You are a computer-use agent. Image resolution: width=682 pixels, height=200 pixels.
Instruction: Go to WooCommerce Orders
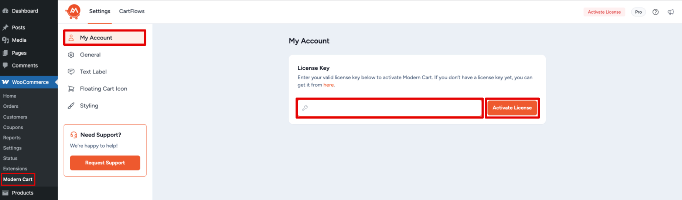[11, 106]
